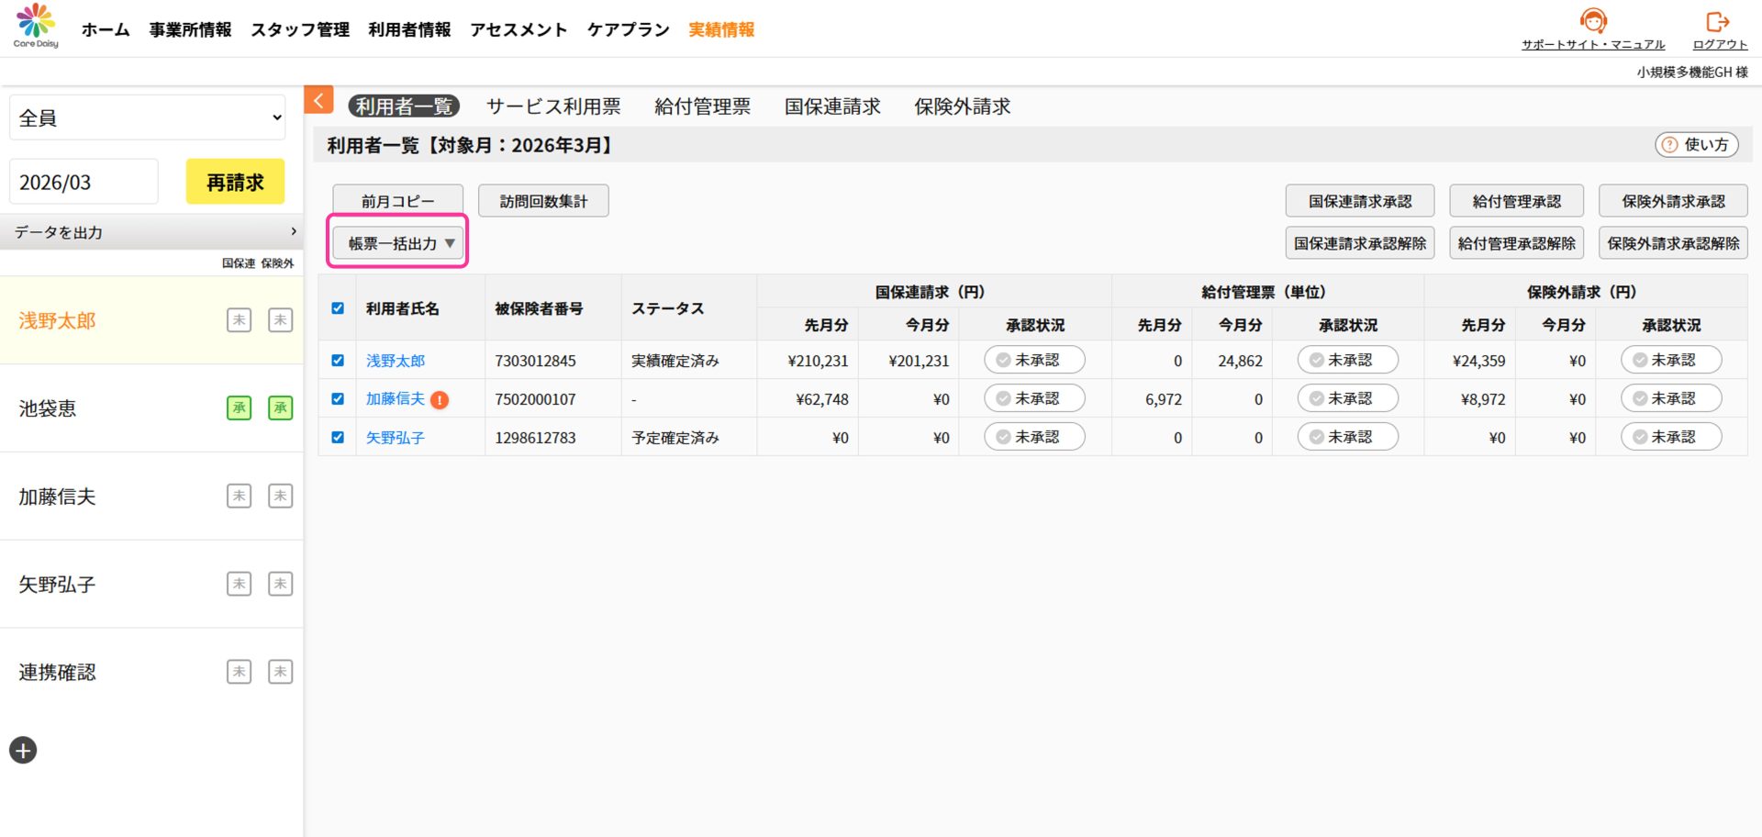
Task: Click 池袋恵's green 国保連 approval badge
Action: click(x=239, y=408)
